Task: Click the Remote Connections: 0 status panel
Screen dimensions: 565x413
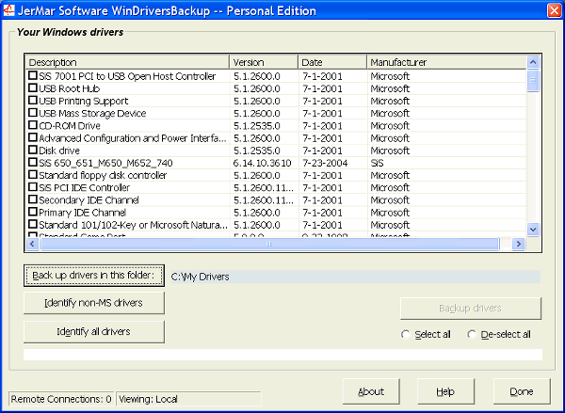Action: pos(61,399)
